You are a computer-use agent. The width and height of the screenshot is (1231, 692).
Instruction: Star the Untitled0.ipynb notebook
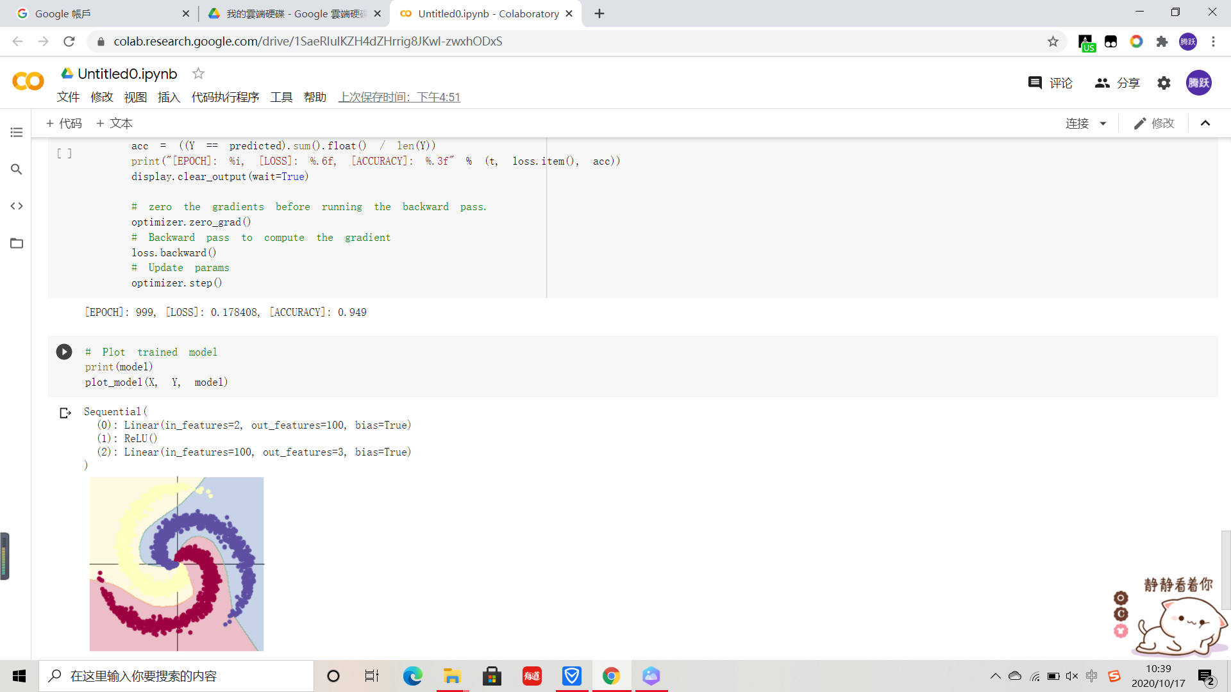(198, 74)
